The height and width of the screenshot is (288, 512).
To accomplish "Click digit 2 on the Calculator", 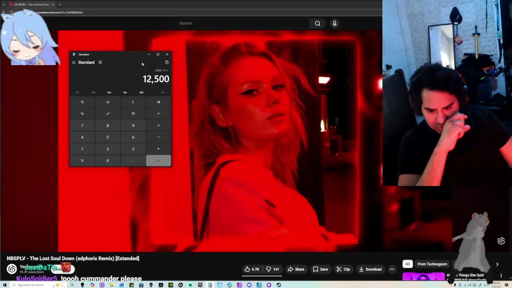I will [x=108, y=149].
